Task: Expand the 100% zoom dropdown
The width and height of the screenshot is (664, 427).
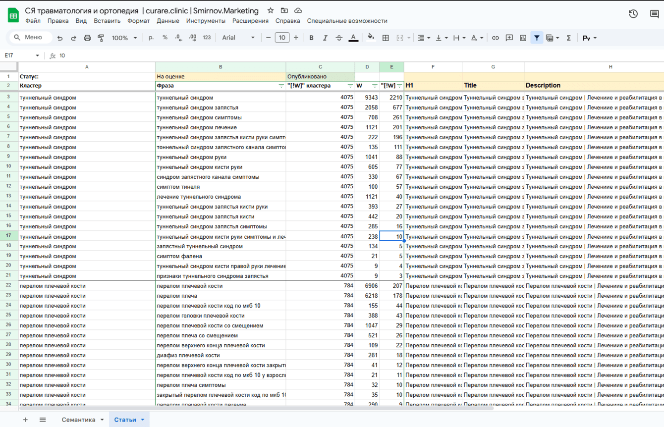Action: [124, 38]
